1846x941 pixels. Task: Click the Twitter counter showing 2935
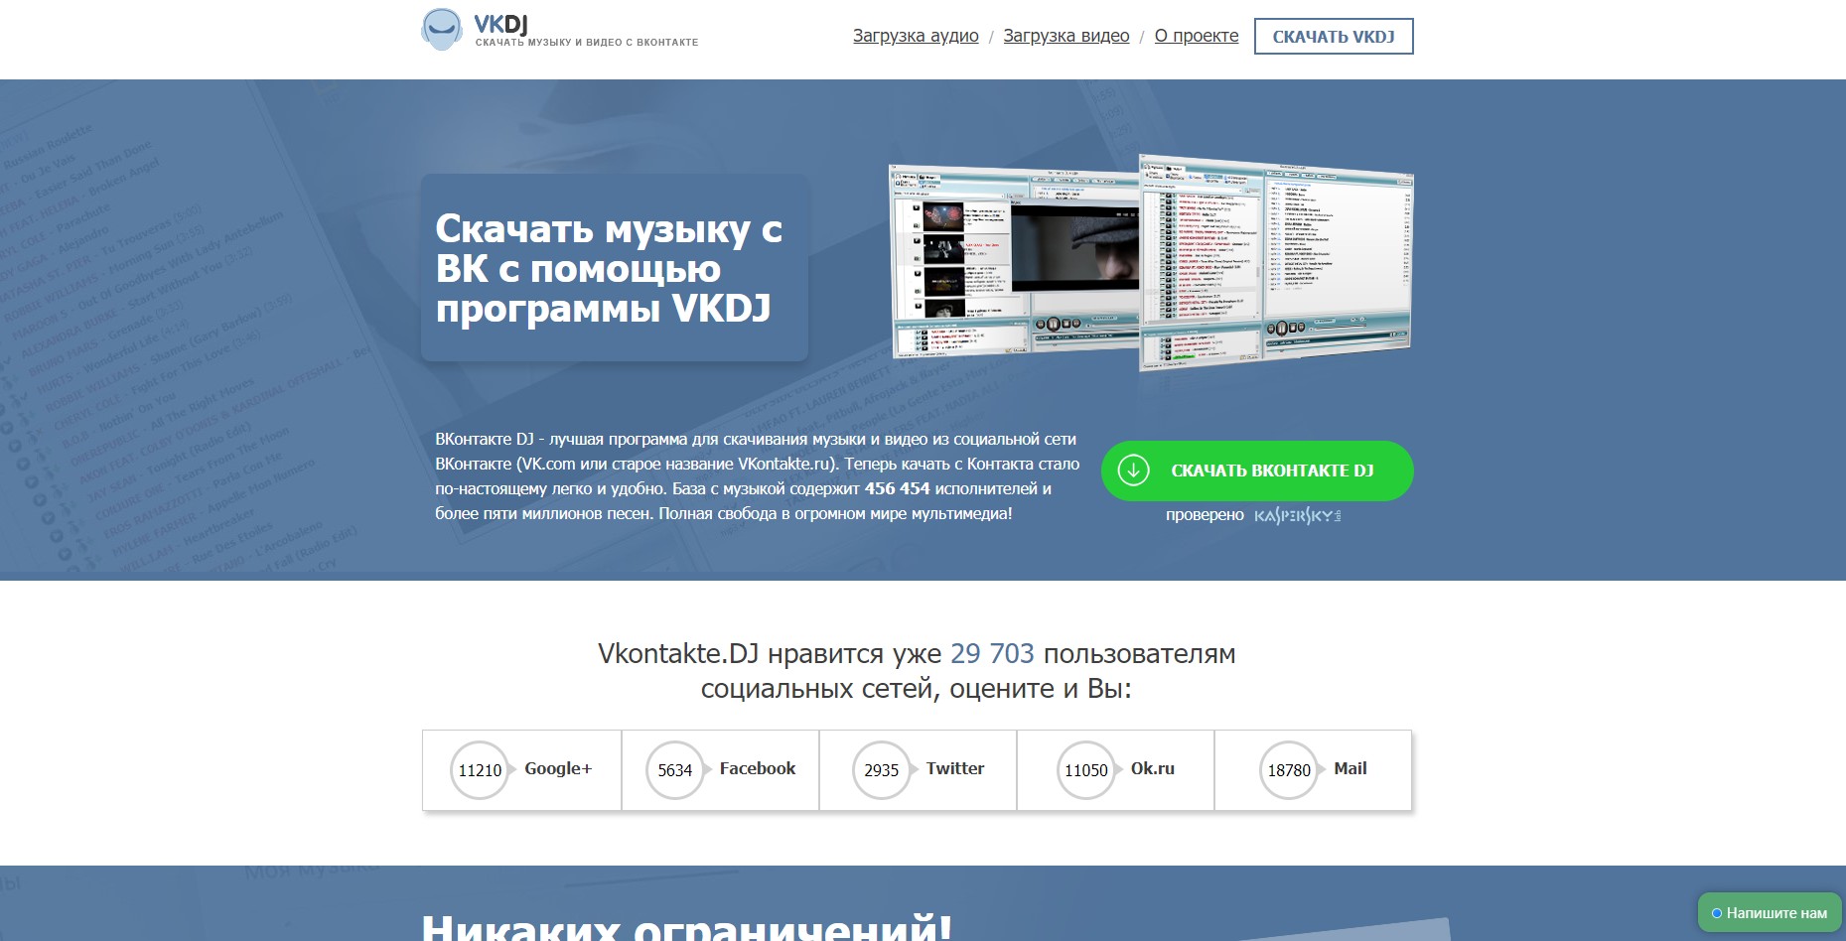tap(882, 770)
